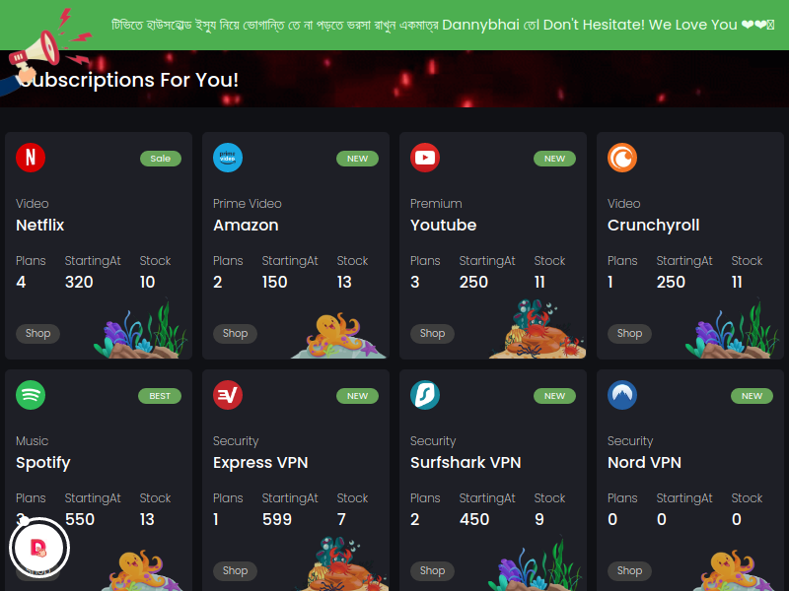Click the Sale badge on Netflix card
The width and height of the screenshot is (789, 591).
coord(161,159)
